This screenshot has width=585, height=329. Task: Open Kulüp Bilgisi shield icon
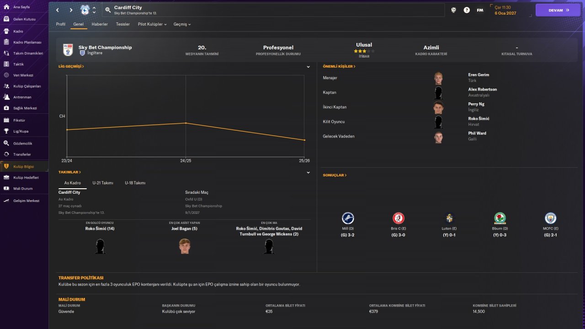click(x=6, y=166)
